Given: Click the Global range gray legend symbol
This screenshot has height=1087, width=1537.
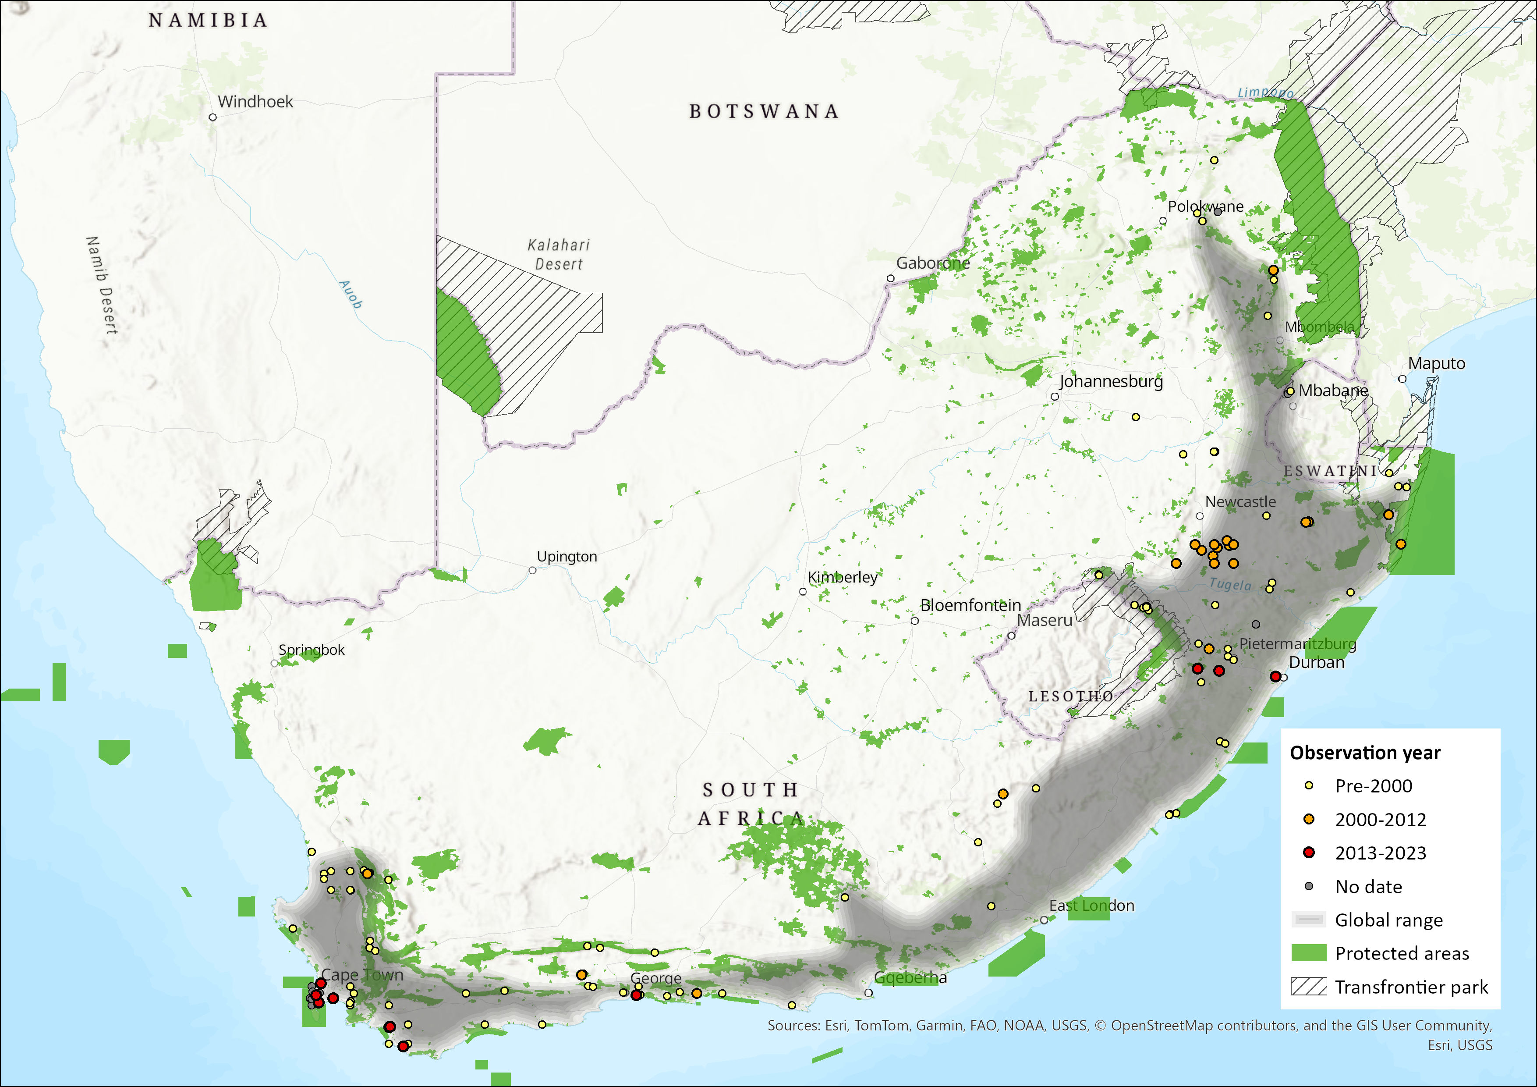Looking at the screenshot, I should [x=1308, y=920].
